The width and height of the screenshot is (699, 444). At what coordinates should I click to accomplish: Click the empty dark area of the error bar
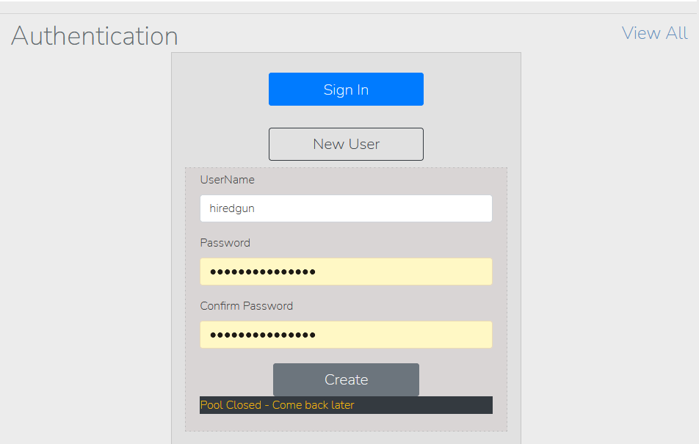click(424, 405)
